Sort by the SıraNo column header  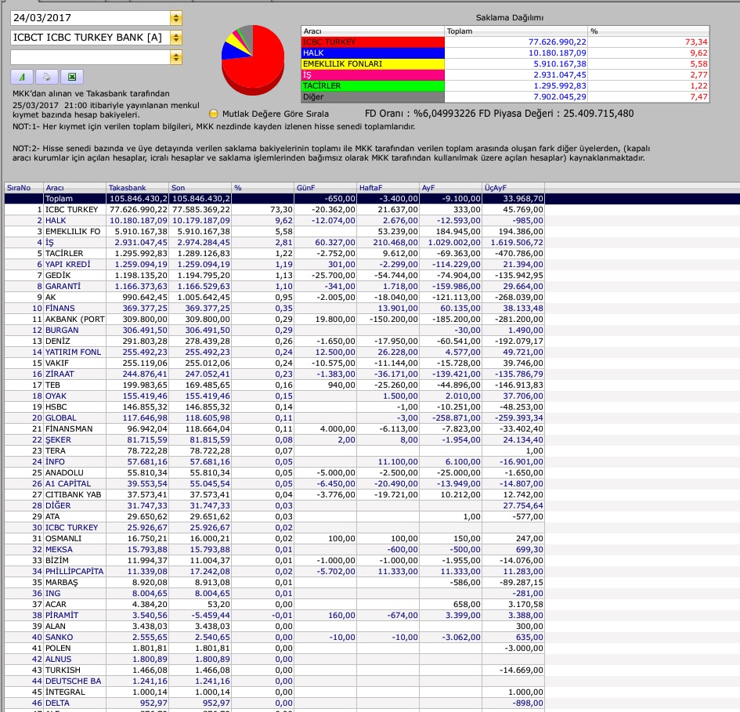click(23, 187)
